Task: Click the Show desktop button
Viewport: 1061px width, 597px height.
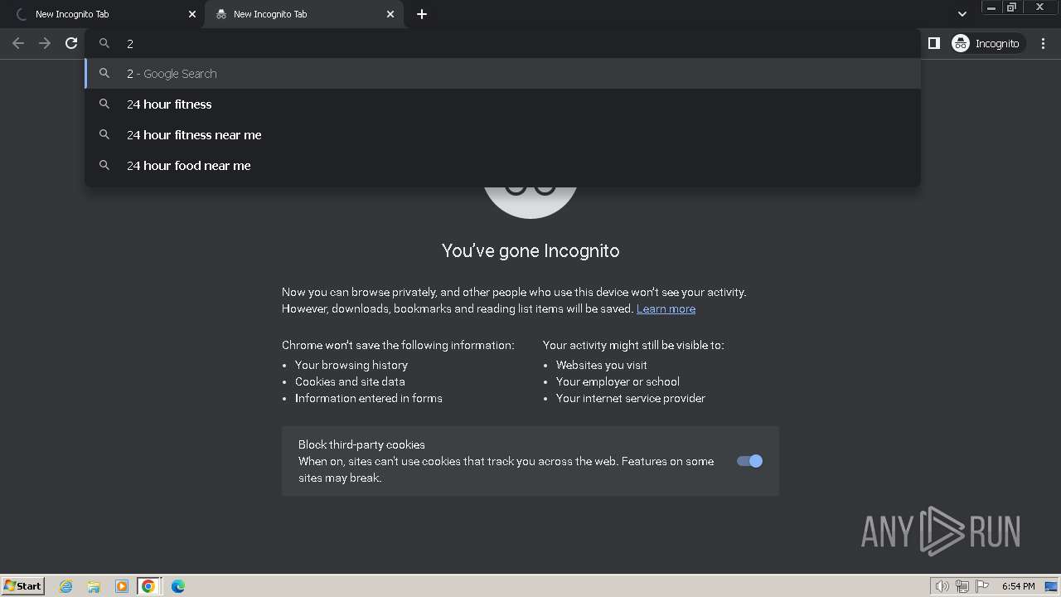Action: tap(1051, 586)
